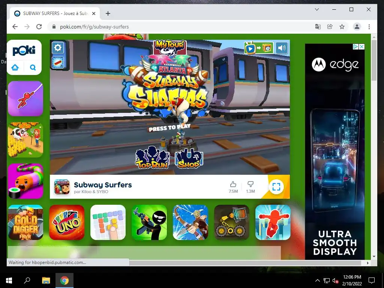The width and height of the screenshot is (384, 288).
Task: Open Poki search magnifier icon
Action: [33, 67]
